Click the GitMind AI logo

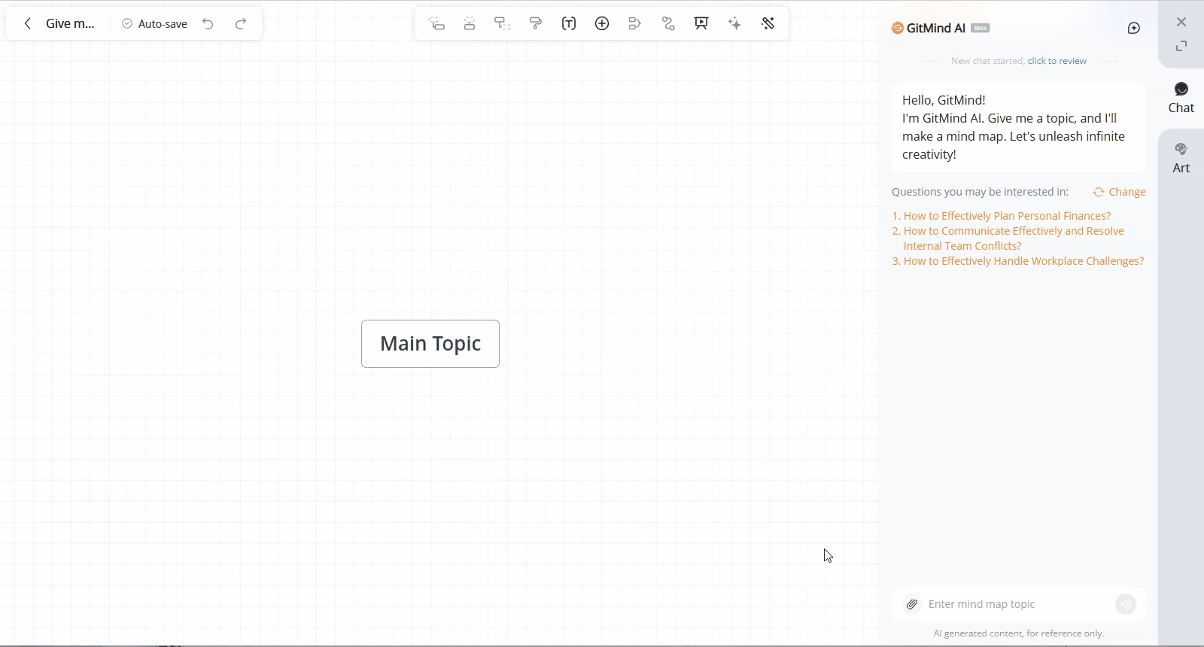(x=898, y=28)
